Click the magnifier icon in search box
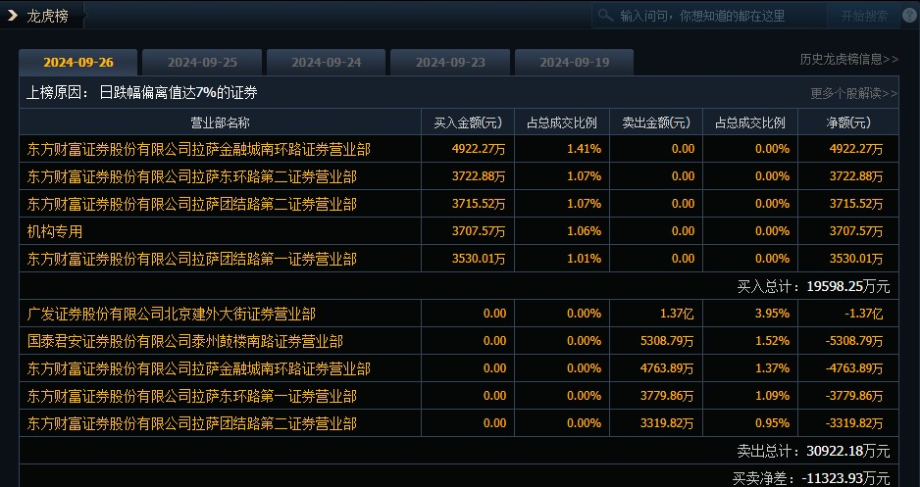This screenshot has height=487, width=920. (606, 16)
